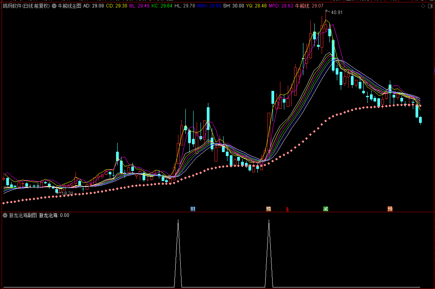Viewport: 435px width, 289px height.
Task: Click the 游龙沧海副图 indicator name
Action: pyautogui.click(x=23, y=215)
